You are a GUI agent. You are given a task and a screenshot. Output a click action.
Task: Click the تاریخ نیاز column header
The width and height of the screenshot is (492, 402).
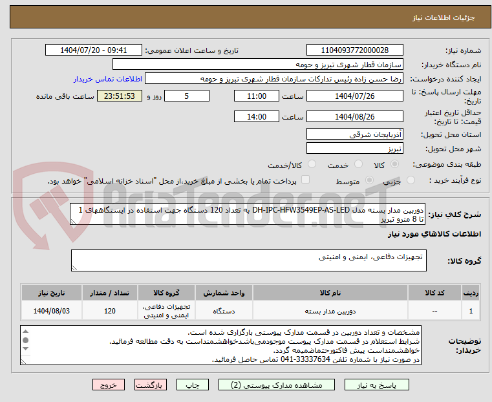52,293
